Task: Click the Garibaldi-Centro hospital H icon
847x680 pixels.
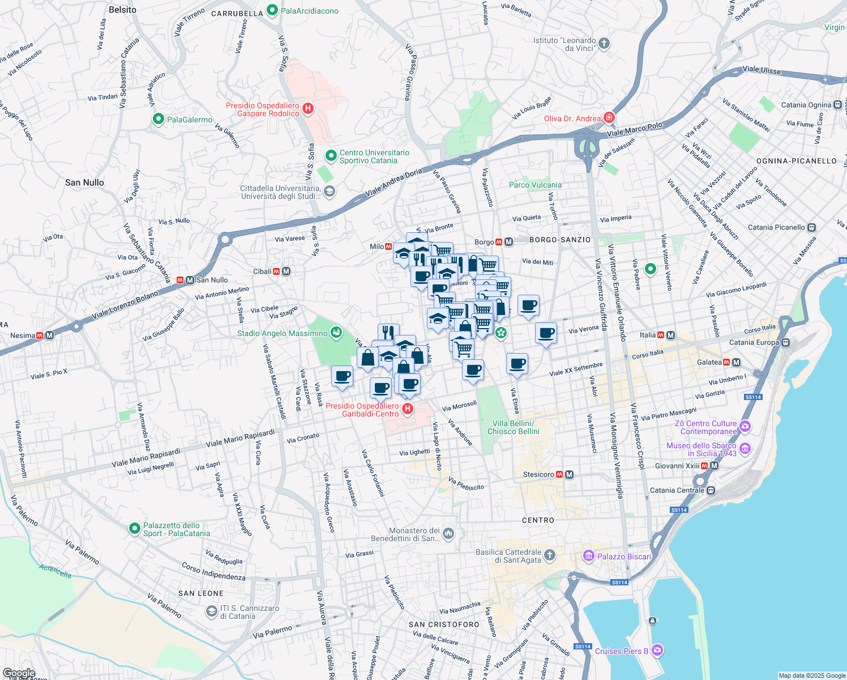Action: coord(407,409)
